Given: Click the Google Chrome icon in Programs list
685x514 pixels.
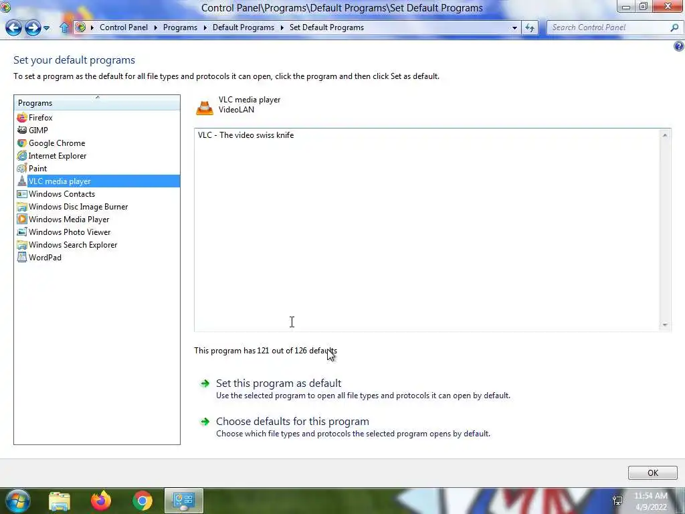Looking at the screenshot, I should tap(22, 143).
